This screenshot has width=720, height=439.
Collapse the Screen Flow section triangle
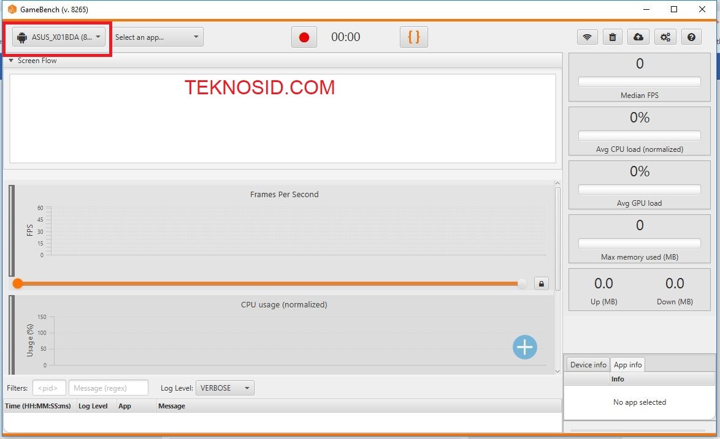click(x=11, y=61)
